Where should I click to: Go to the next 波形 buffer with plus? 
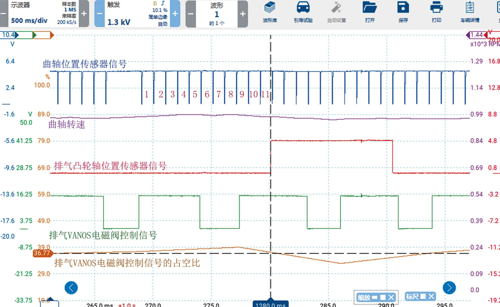(243, 14)
